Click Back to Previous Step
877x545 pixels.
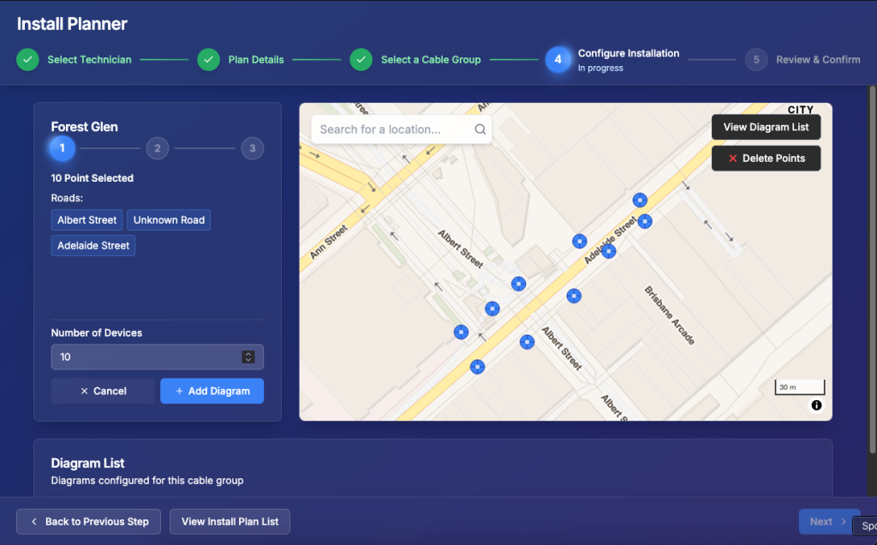click(89, 521)
